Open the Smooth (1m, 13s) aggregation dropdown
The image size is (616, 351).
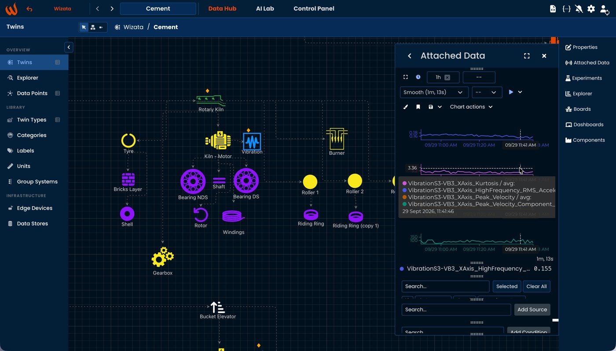434,92
